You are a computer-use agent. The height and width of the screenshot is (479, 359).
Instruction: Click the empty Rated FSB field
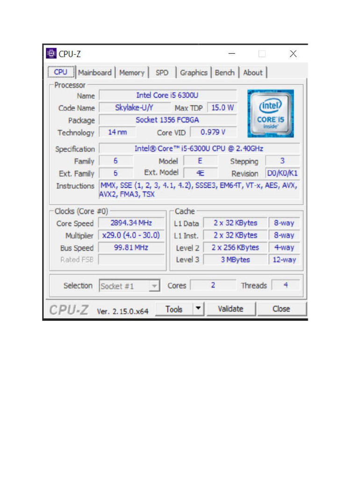(131, 260)
